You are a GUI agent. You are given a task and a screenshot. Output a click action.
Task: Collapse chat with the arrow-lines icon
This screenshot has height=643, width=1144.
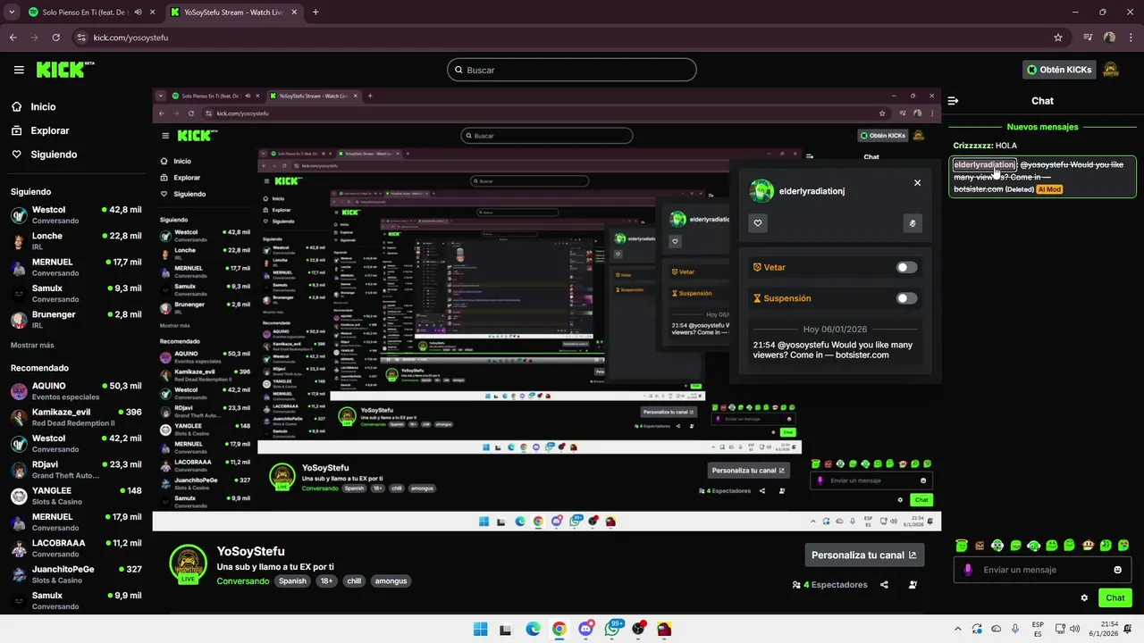point(954,101)
